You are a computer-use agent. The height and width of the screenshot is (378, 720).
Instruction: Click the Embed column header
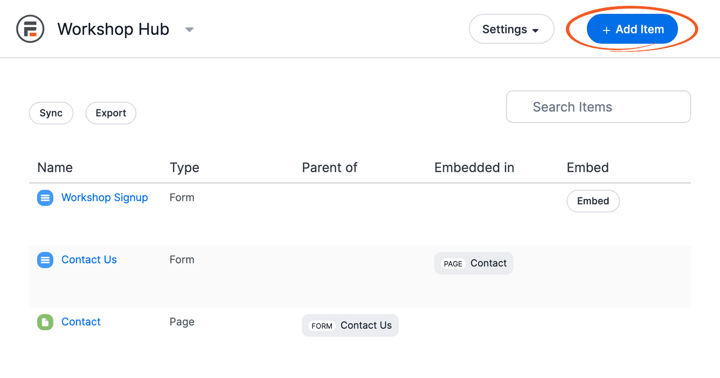coord(588,168)
